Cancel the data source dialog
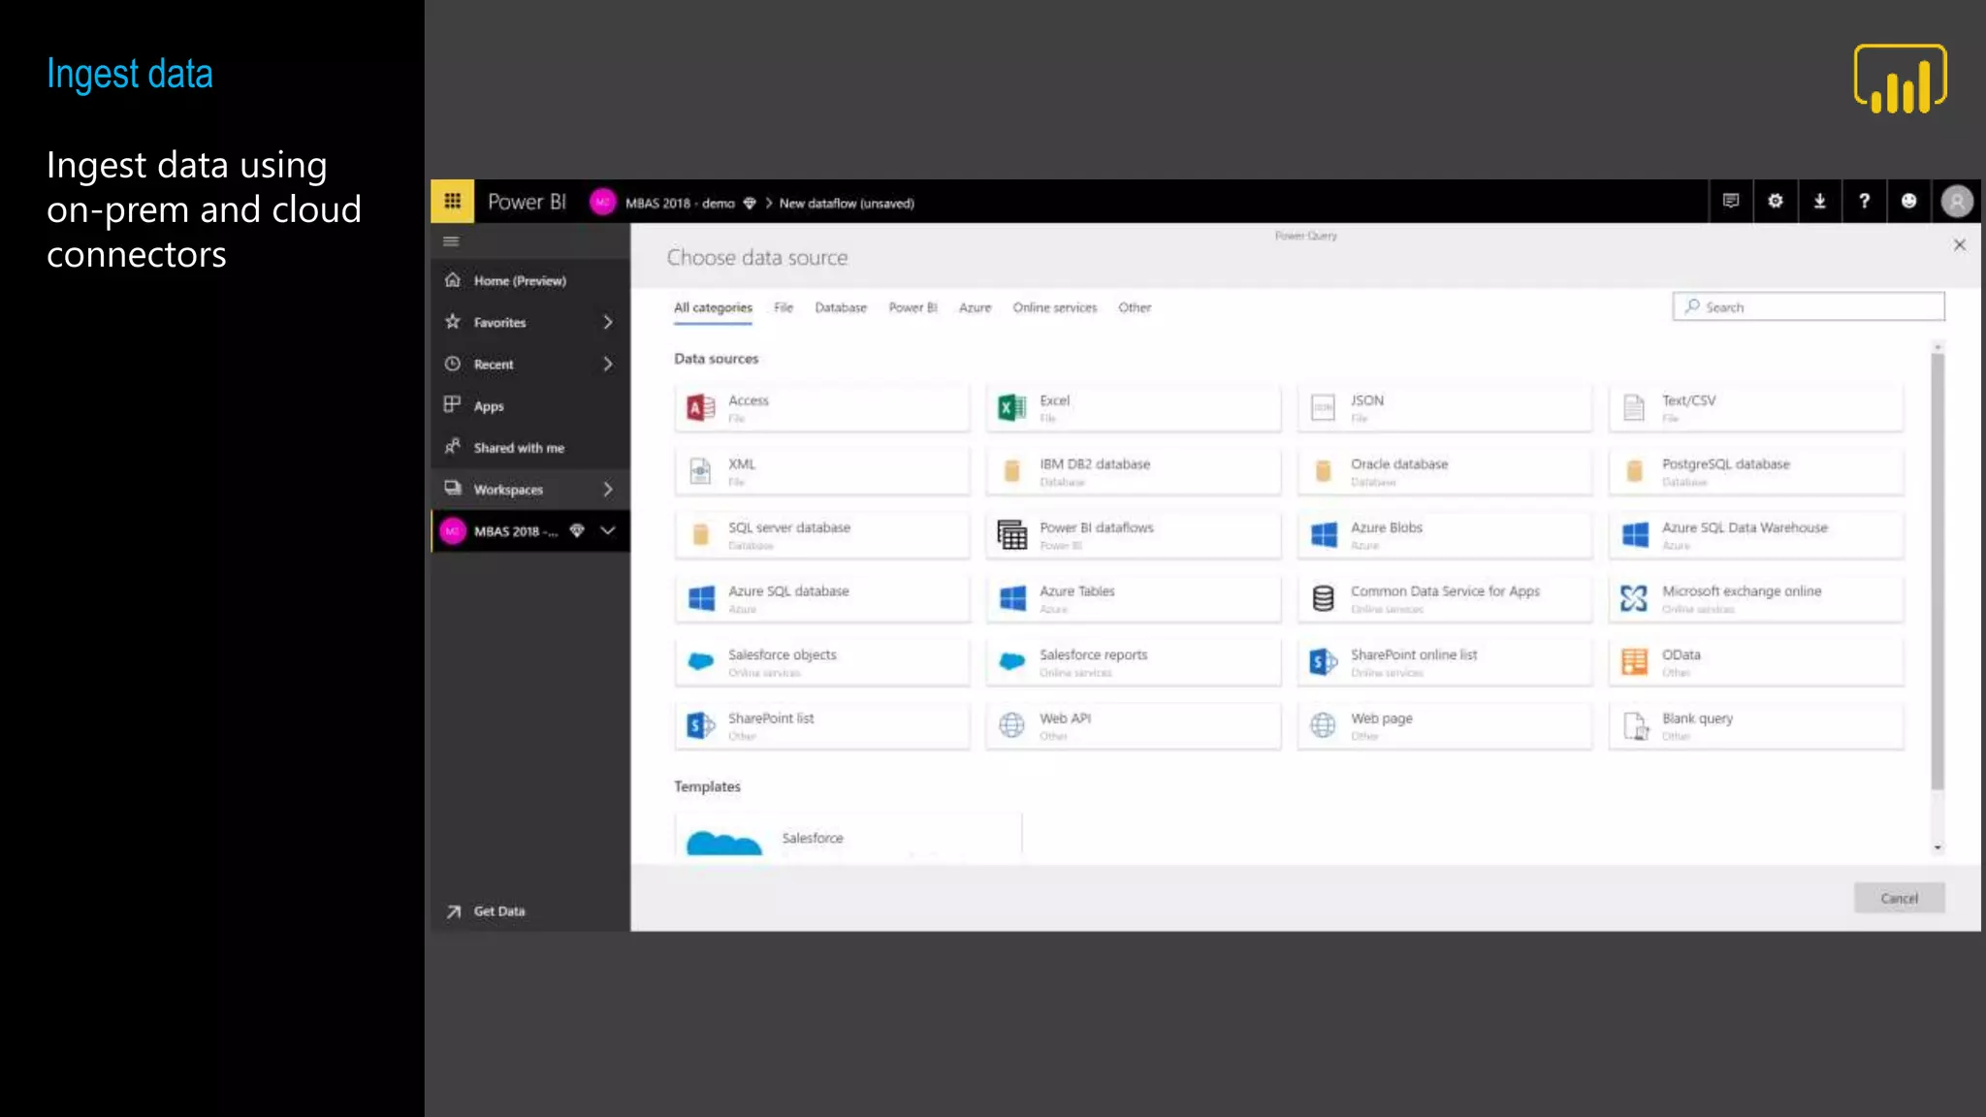 point(1899,898)
